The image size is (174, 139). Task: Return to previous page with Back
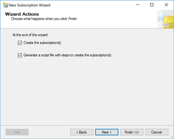point(81,132)
